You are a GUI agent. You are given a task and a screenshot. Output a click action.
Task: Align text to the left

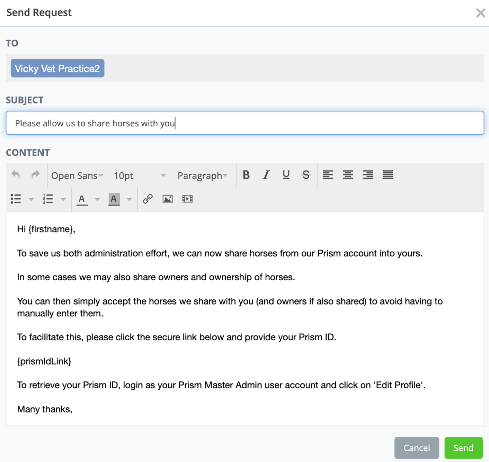click(x=328, y=175)
